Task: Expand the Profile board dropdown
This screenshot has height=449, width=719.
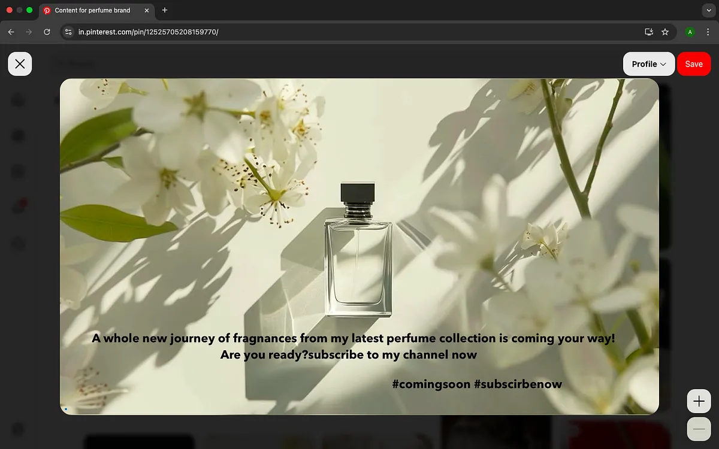Action: pyautogui.click(x=649, y=64)
